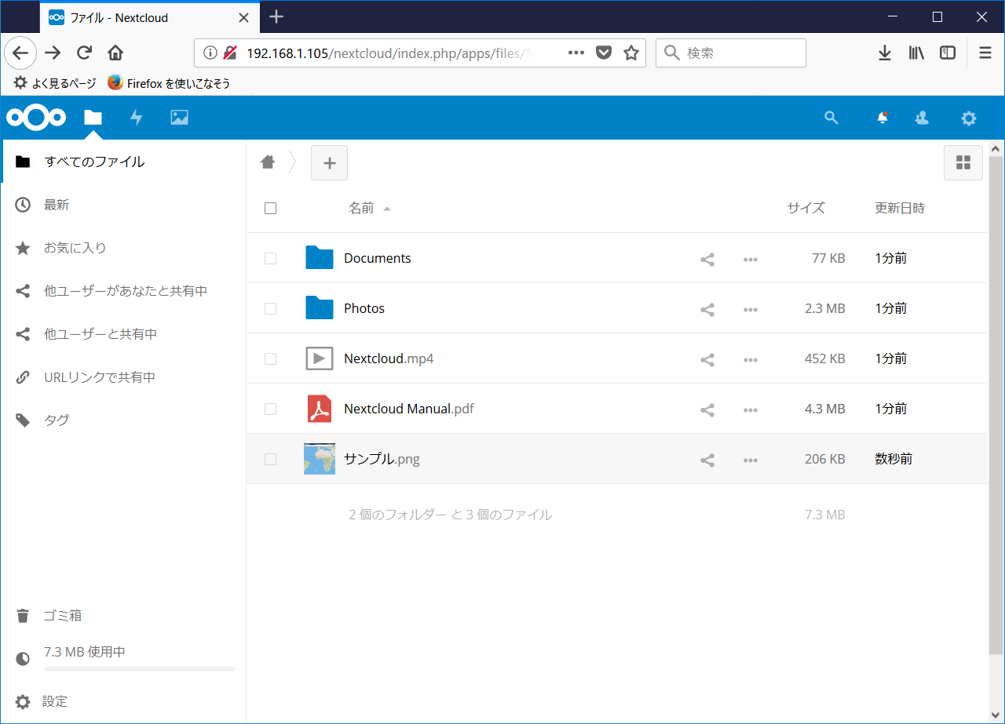Image resolution: width=1005 pixels, height=724 pixels.
Task: Open the user settings gear icon
Action: pos(968,118)
